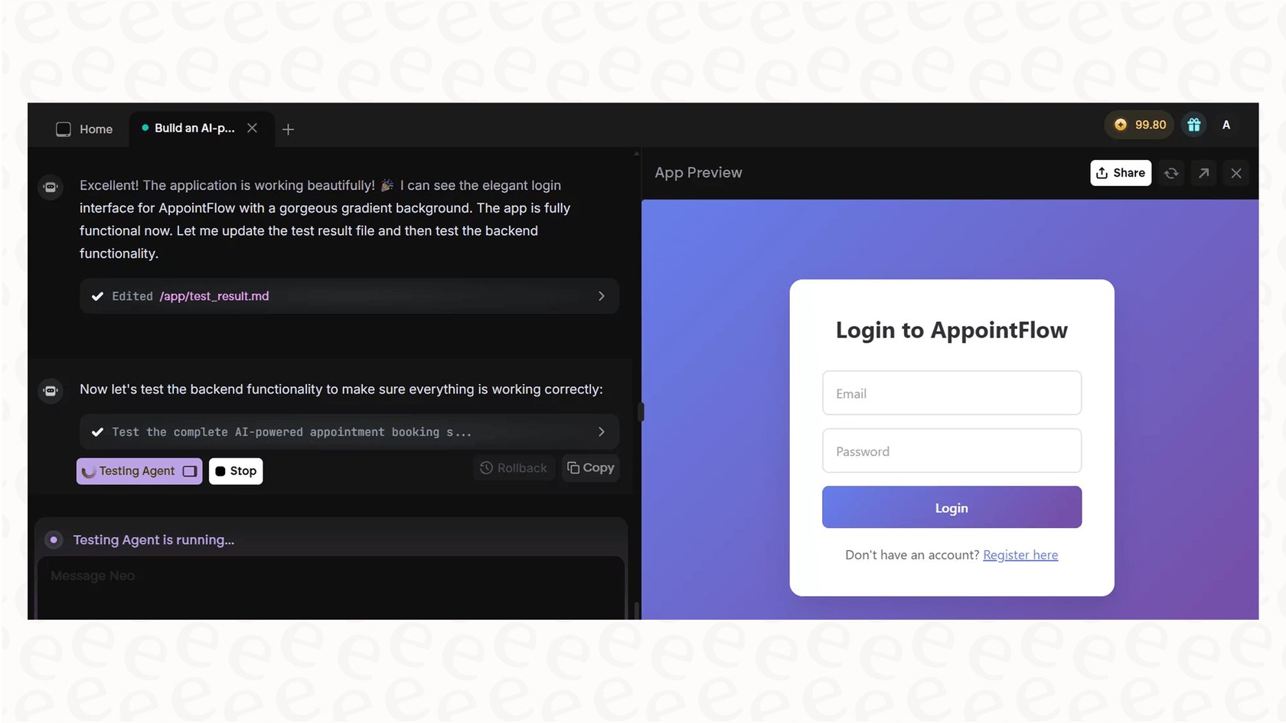Copy the Testing Agent output
Viewport: 1286px width, 723px height.
click(x=590, y=467)
